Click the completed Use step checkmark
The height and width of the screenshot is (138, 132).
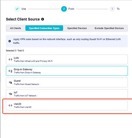click(x=17, y=9)
